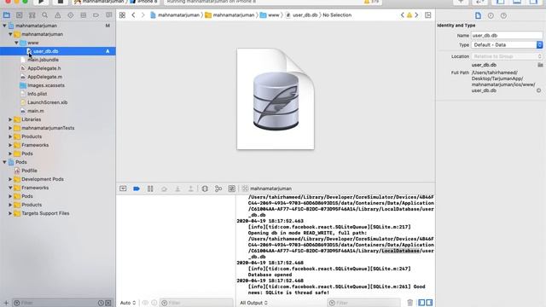
Task: Switch to the Source Control navigator
Action: coord(19,15)
